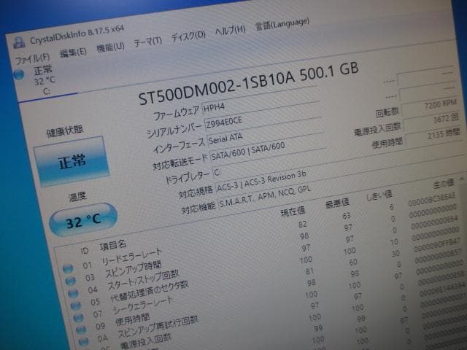Select the 代替処理済のセクタ数 row
Viewport: 467px width, 350px height.
click(x=150, y=292)
